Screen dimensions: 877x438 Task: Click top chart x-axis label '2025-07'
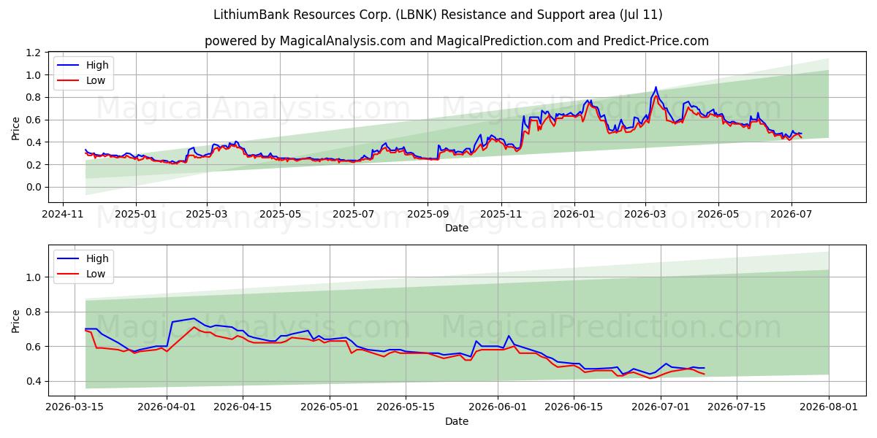[354, 215]
